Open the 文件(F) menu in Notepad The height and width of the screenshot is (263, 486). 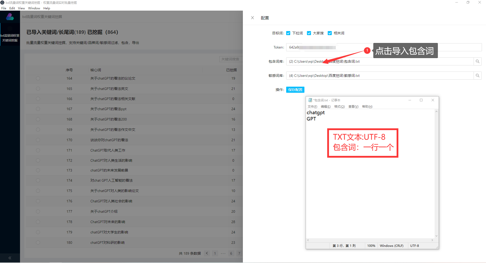pyautogui.click(x=312, y=107)
